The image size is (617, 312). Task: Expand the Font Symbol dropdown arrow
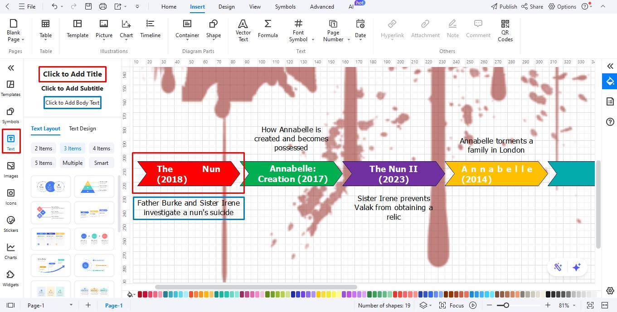313,40
